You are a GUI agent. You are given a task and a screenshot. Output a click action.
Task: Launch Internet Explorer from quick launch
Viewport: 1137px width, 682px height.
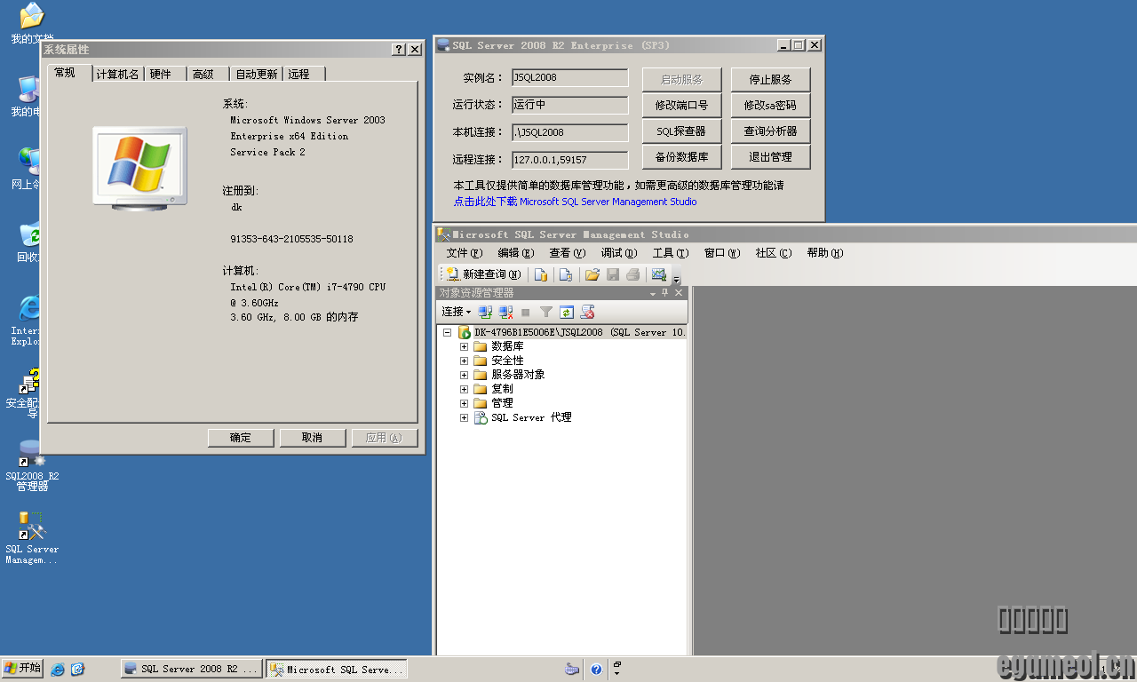click(58, 669)
